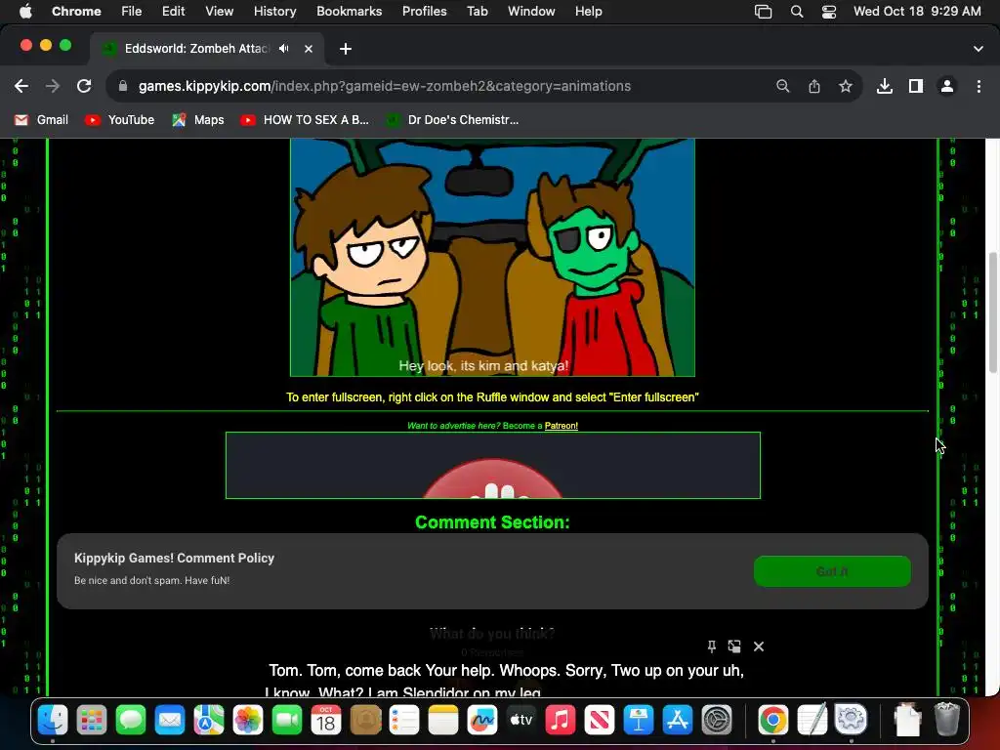
Task: Bookmark this page with the star
Action: (x=845, y=86)
